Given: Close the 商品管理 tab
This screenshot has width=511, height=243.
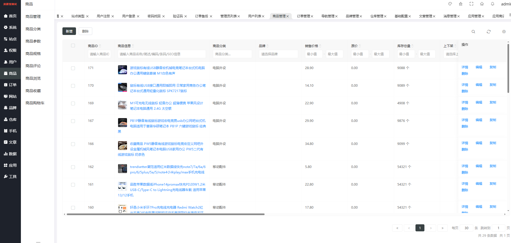Looking at the screenshot, I should point(288,16).
